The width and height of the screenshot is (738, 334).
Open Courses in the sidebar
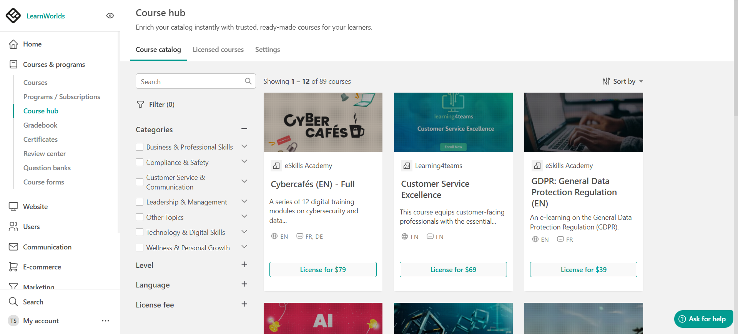[x=35, y=83]
